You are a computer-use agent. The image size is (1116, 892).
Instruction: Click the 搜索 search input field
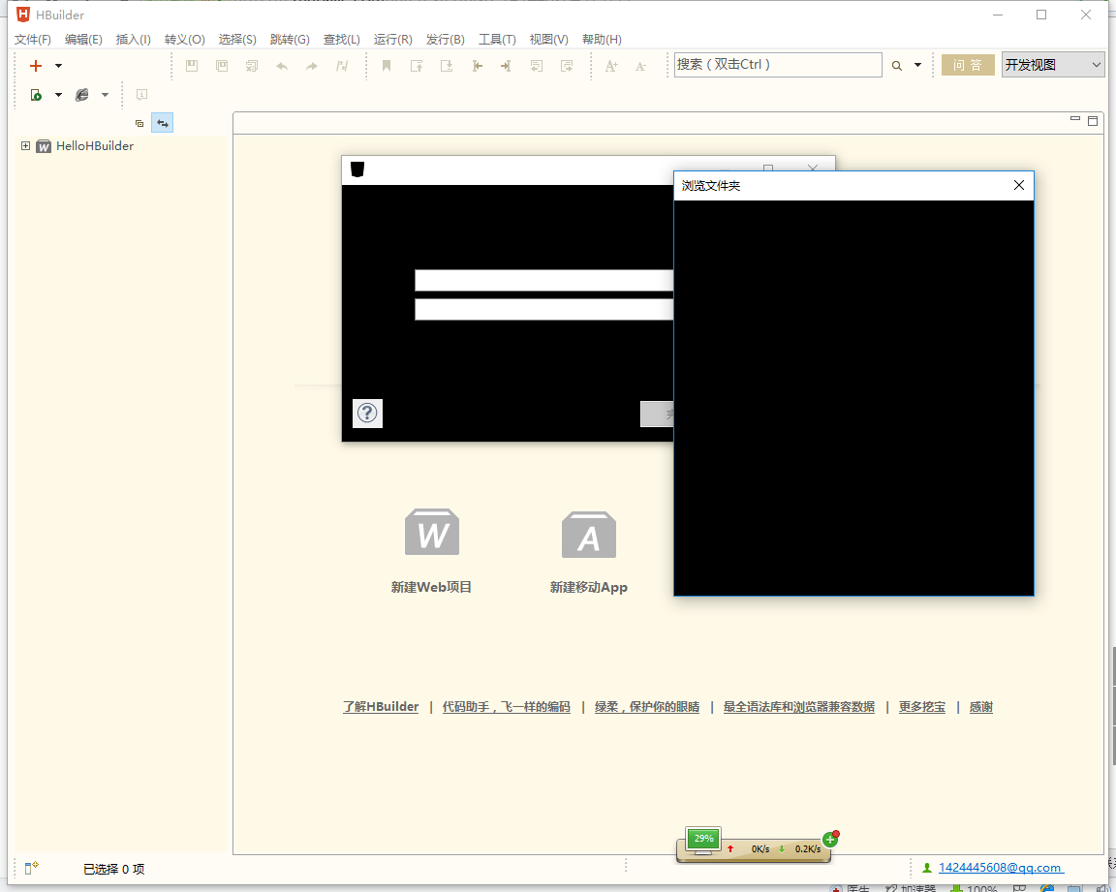pos(778,65)
